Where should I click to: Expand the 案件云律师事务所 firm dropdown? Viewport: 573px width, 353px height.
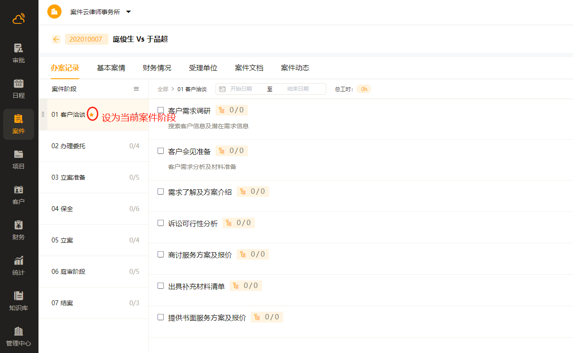tap(128, 12)
